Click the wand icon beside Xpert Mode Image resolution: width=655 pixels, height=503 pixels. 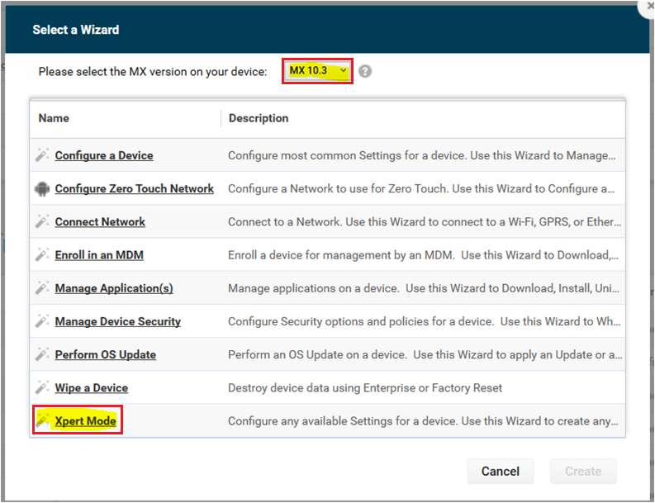click(x=41, y=421)
